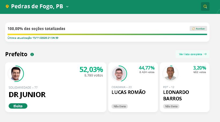
Task: Click the info icon beside Prefeito
Action: click(x=32, y=54)
